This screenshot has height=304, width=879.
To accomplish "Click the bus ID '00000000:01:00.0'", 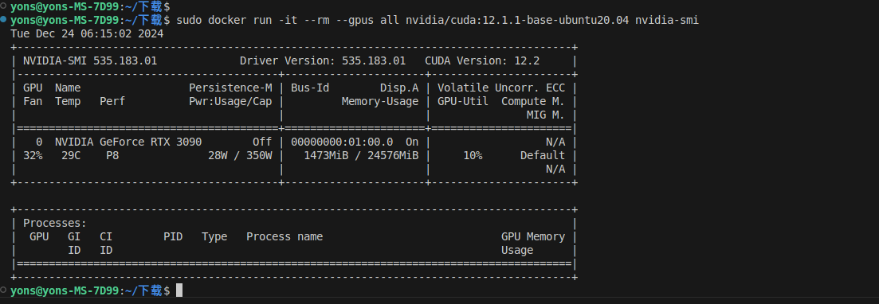I will tap(342, 142).
